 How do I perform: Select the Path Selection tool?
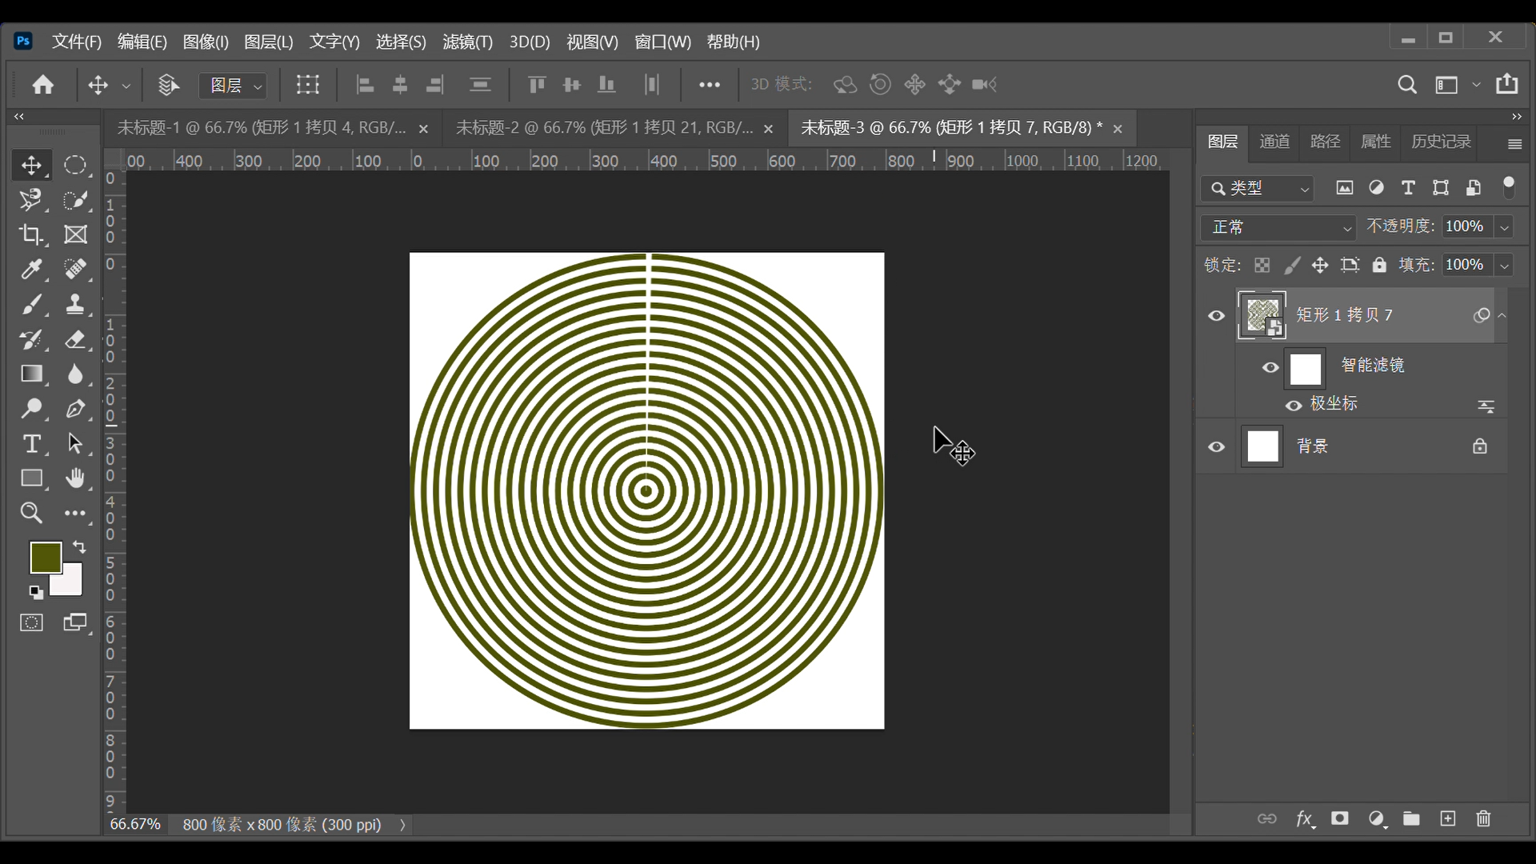[x=75, y=443]
